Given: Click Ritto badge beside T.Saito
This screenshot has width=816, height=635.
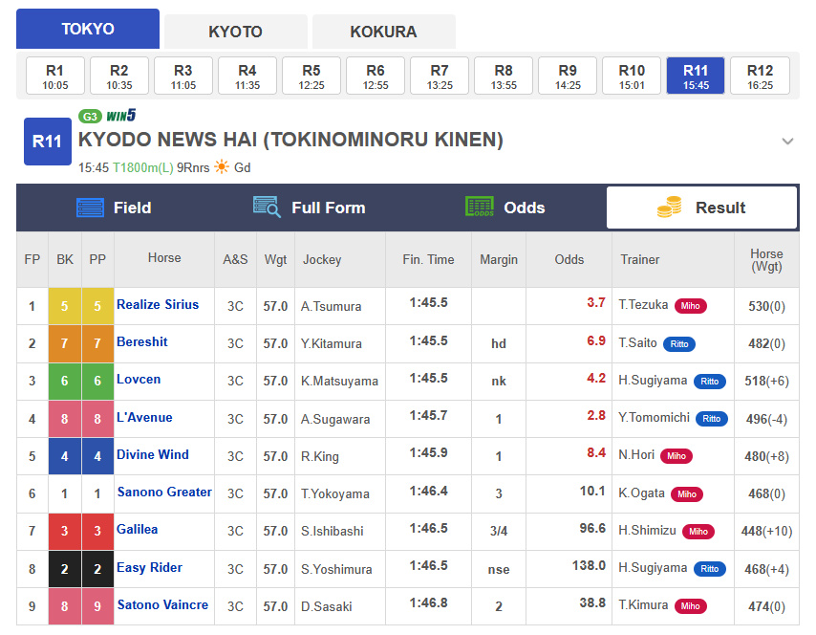Looking at the screenshot, I should [x=679, y=344].
